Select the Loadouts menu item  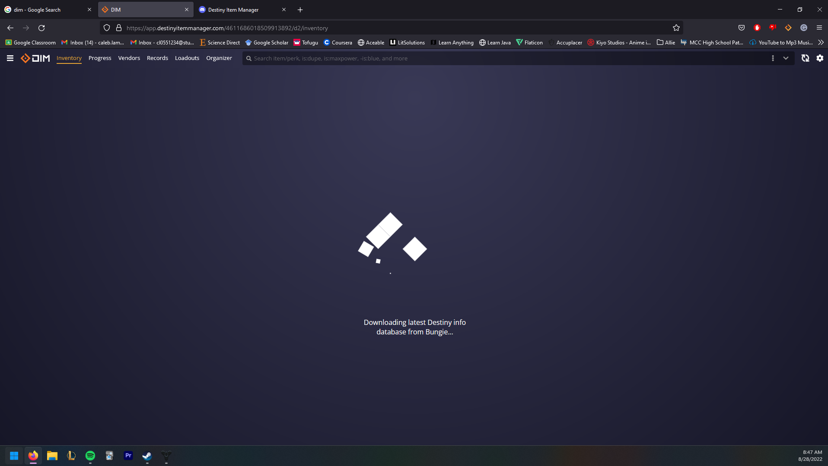(x=187, y=58)
